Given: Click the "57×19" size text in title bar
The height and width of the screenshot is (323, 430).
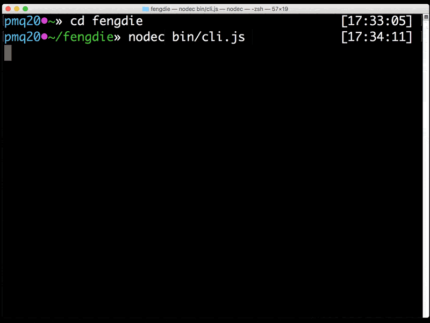Looking at the screenshot, I should point(279,9).
